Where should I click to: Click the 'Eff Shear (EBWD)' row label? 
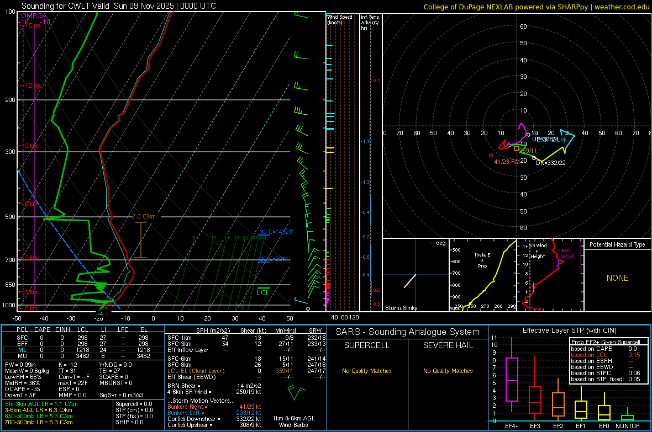point(192,377)
